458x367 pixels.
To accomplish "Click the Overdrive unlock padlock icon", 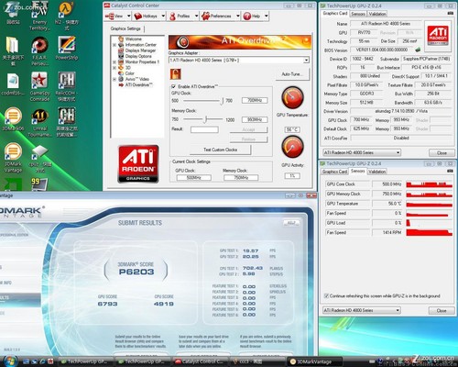I will 175,74.
